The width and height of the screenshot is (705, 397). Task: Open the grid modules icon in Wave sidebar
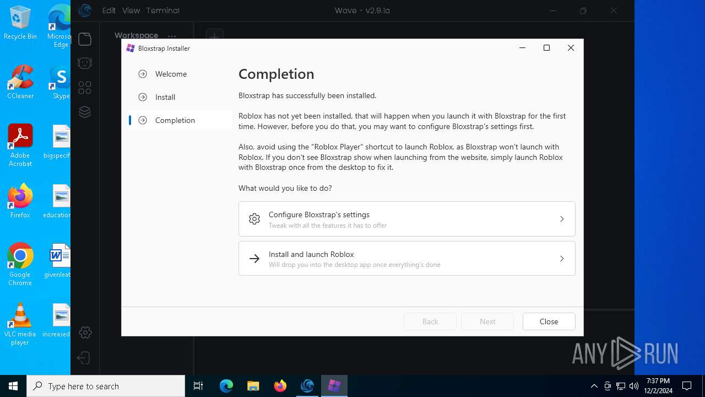coord(85,88)
